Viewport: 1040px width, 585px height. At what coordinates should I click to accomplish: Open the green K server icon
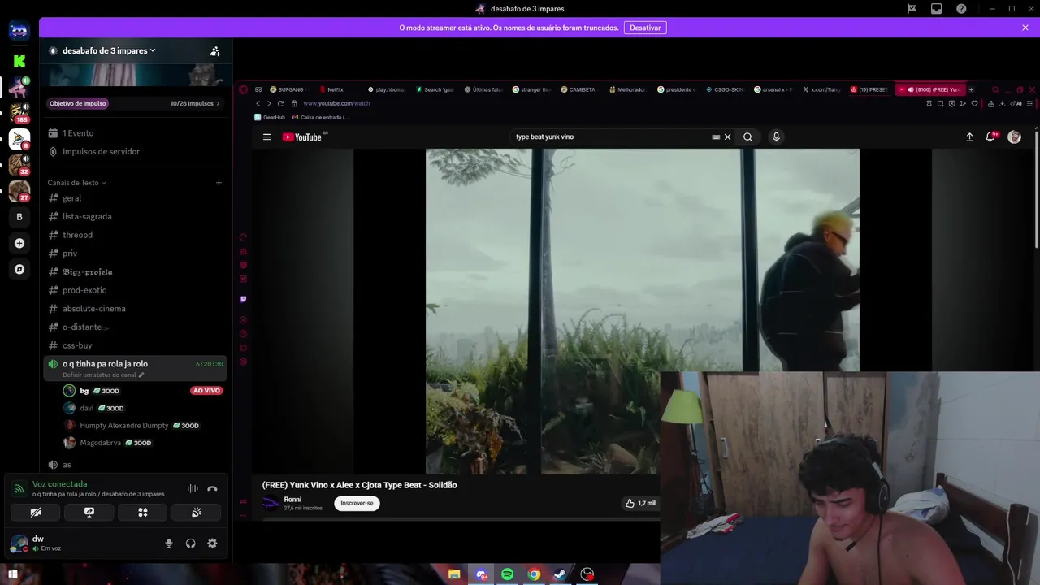pyautogui.click(x=19, y=61)
